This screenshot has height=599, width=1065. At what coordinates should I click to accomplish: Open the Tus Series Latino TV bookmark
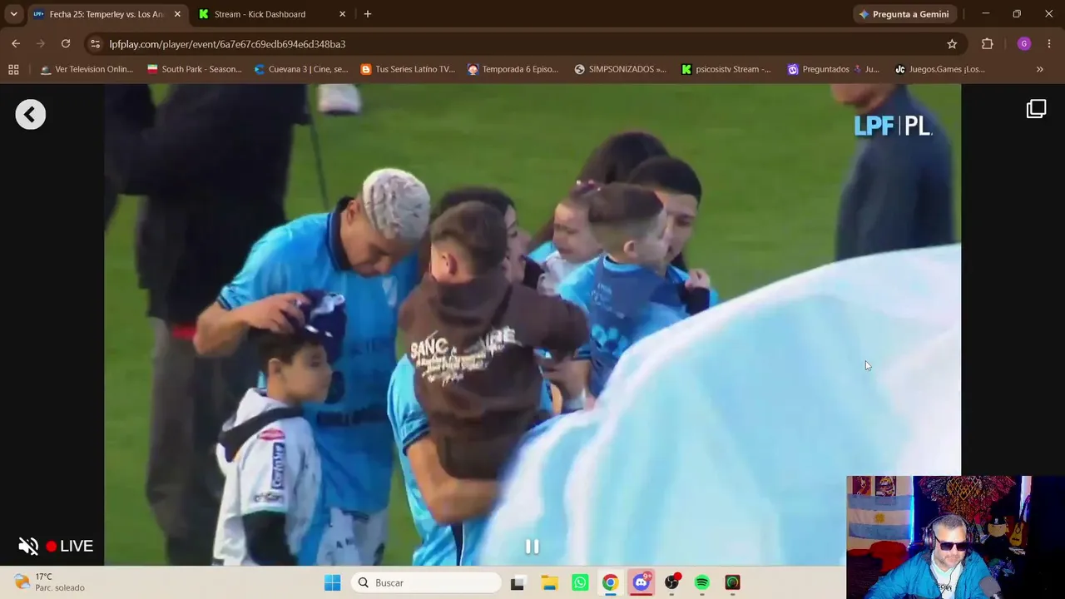pos(408,69)
